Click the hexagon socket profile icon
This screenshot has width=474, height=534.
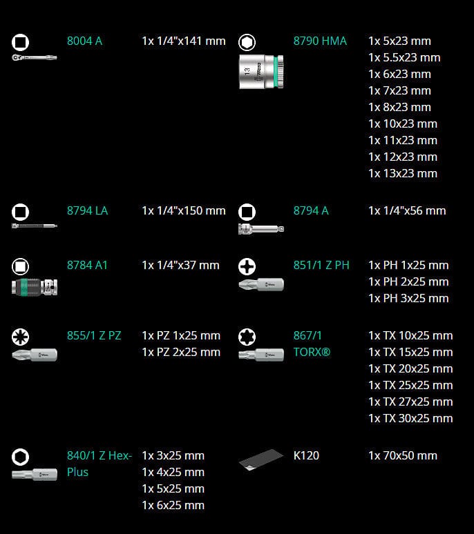tap(247, 42)
